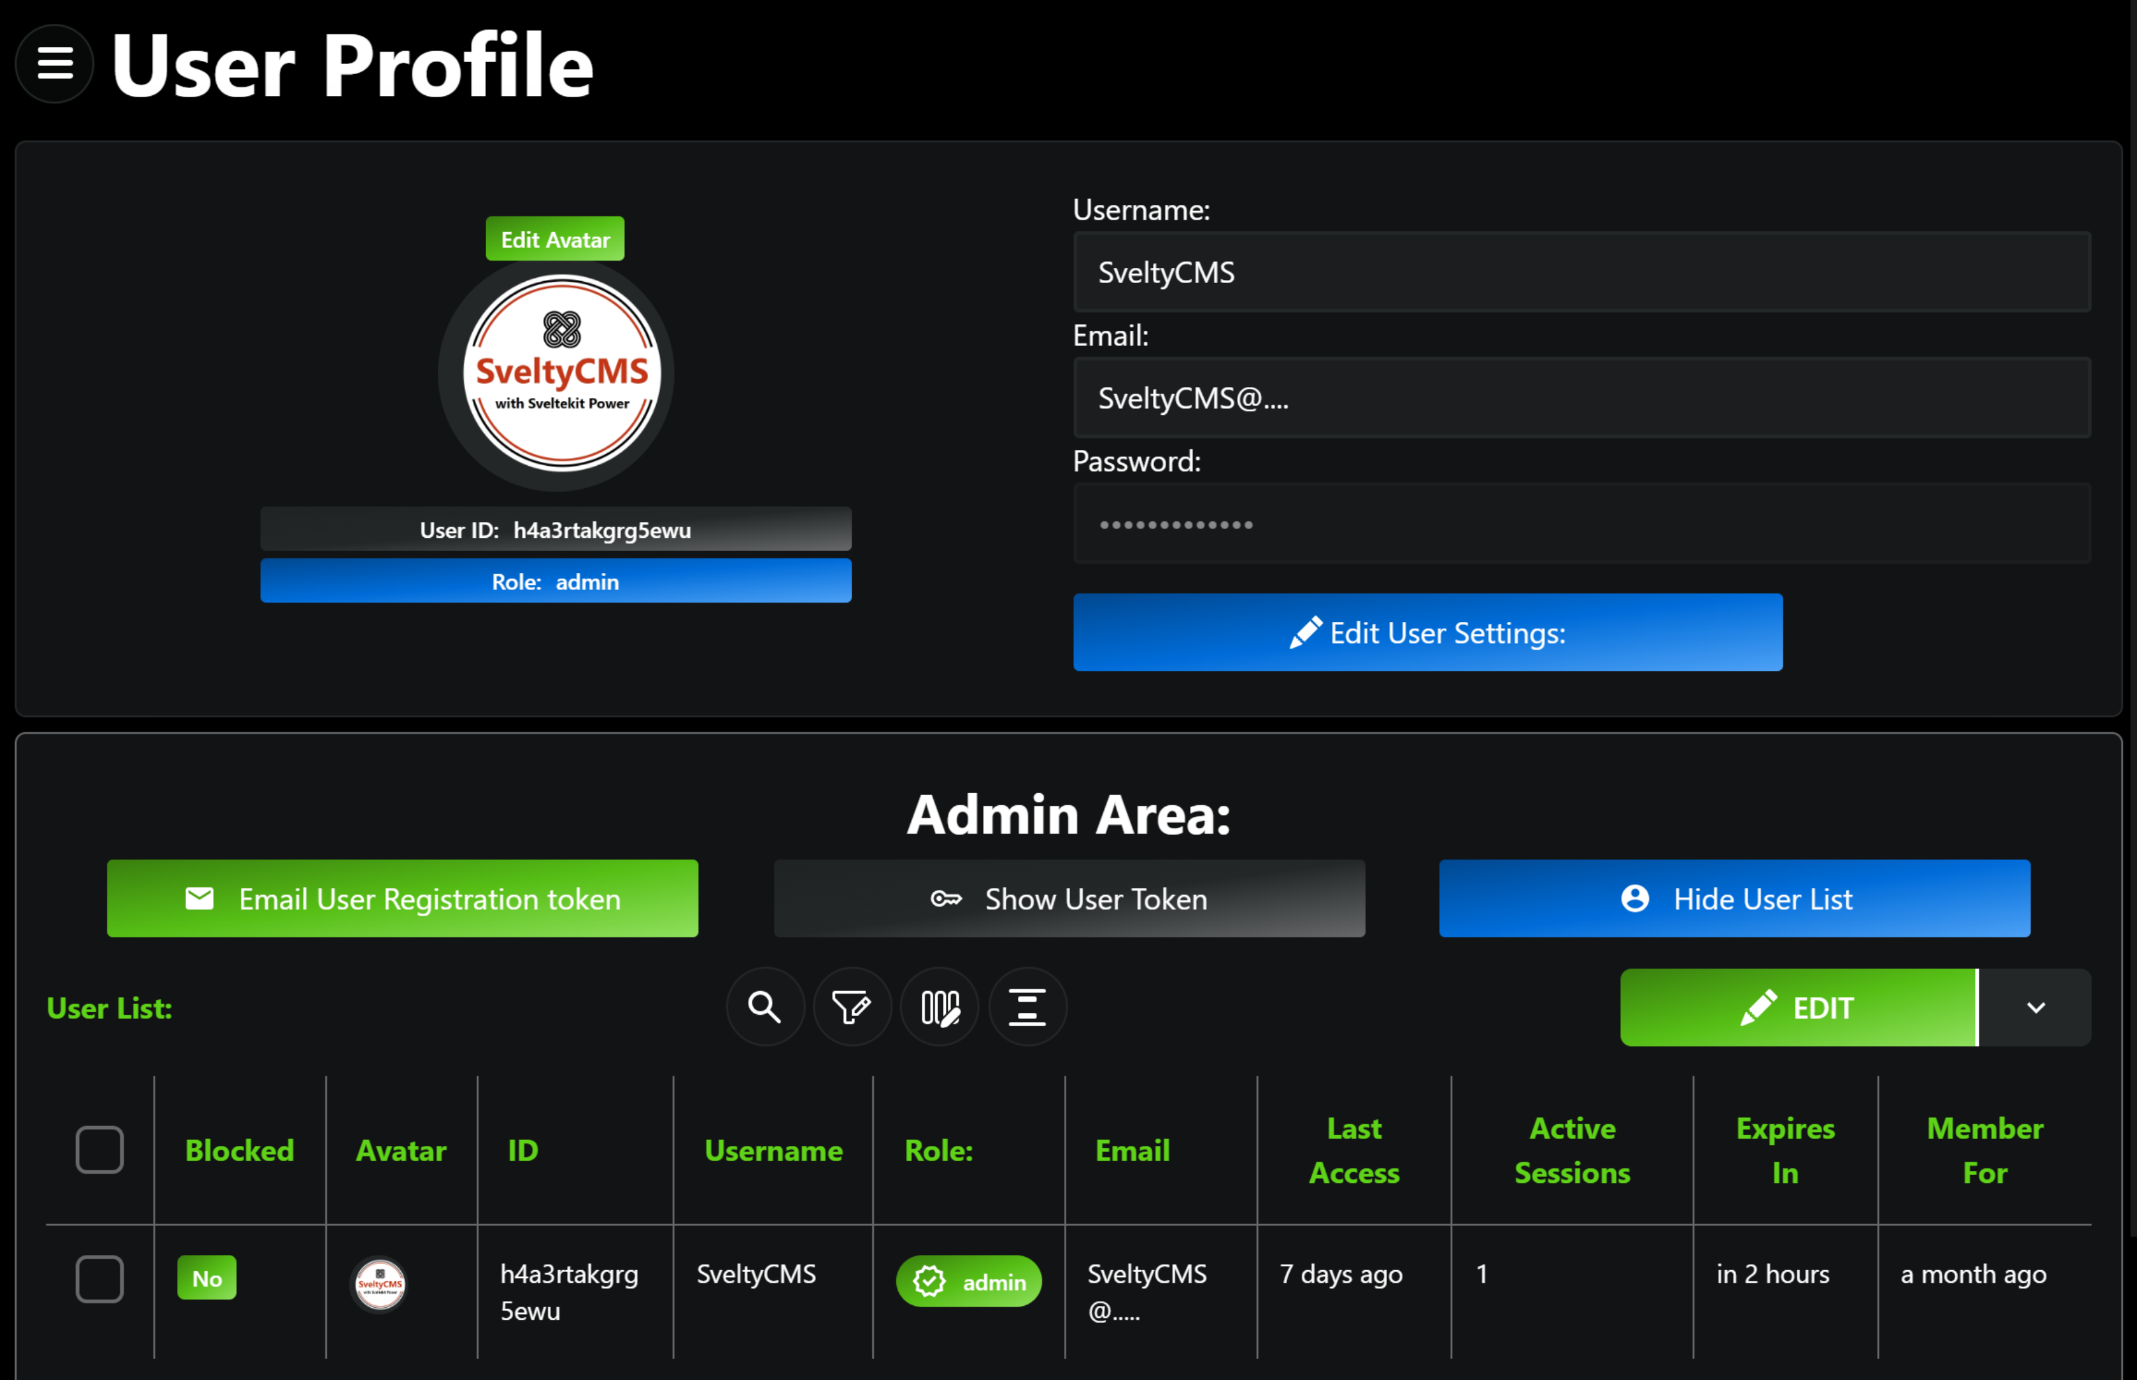Image resolution: width=2137 pixels, height=1380 pixels.
Task: Click the envelope icon on the registration token button
Action: coord(200,898)
